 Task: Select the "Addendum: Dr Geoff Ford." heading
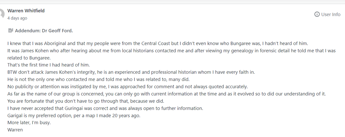pos(44,31)
